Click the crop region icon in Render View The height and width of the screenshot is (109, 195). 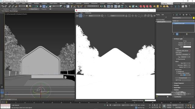pos(108,16)
